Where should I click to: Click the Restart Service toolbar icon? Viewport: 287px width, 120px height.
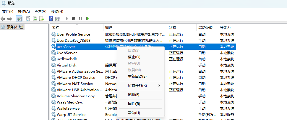[87, 19]
